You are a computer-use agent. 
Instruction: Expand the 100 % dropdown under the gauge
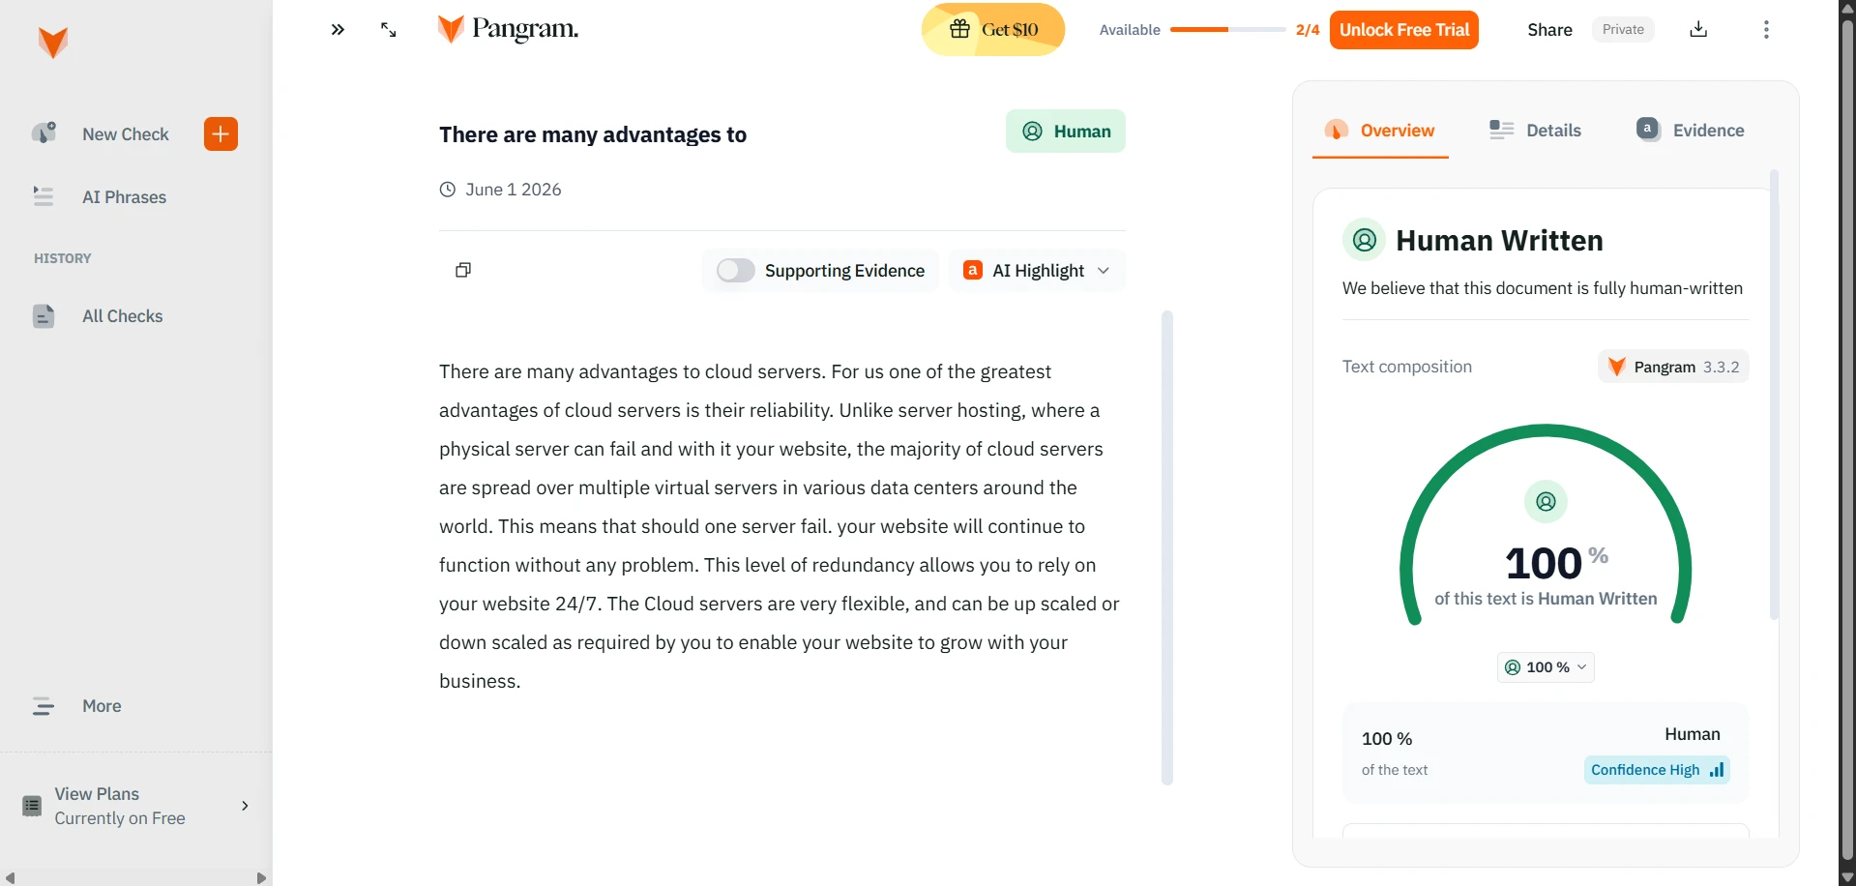pyautogui.click(x=1546, y=667)
